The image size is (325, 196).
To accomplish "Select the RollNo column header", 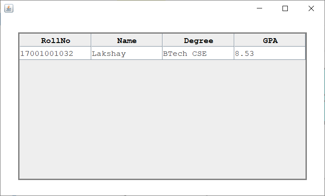I will click(x=55, y=40).
